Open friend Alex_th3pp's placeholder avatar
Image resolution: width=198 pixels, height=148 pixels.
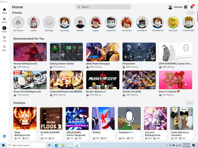coord(49,22)
